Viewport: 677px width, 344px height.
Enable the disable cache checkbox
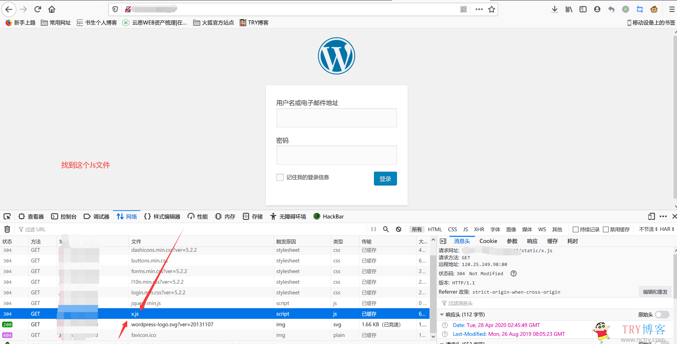(x=606, y=229)
